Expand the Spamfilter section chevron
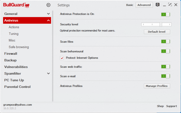Viewport: 181px width, 113px height. [48, 73]
